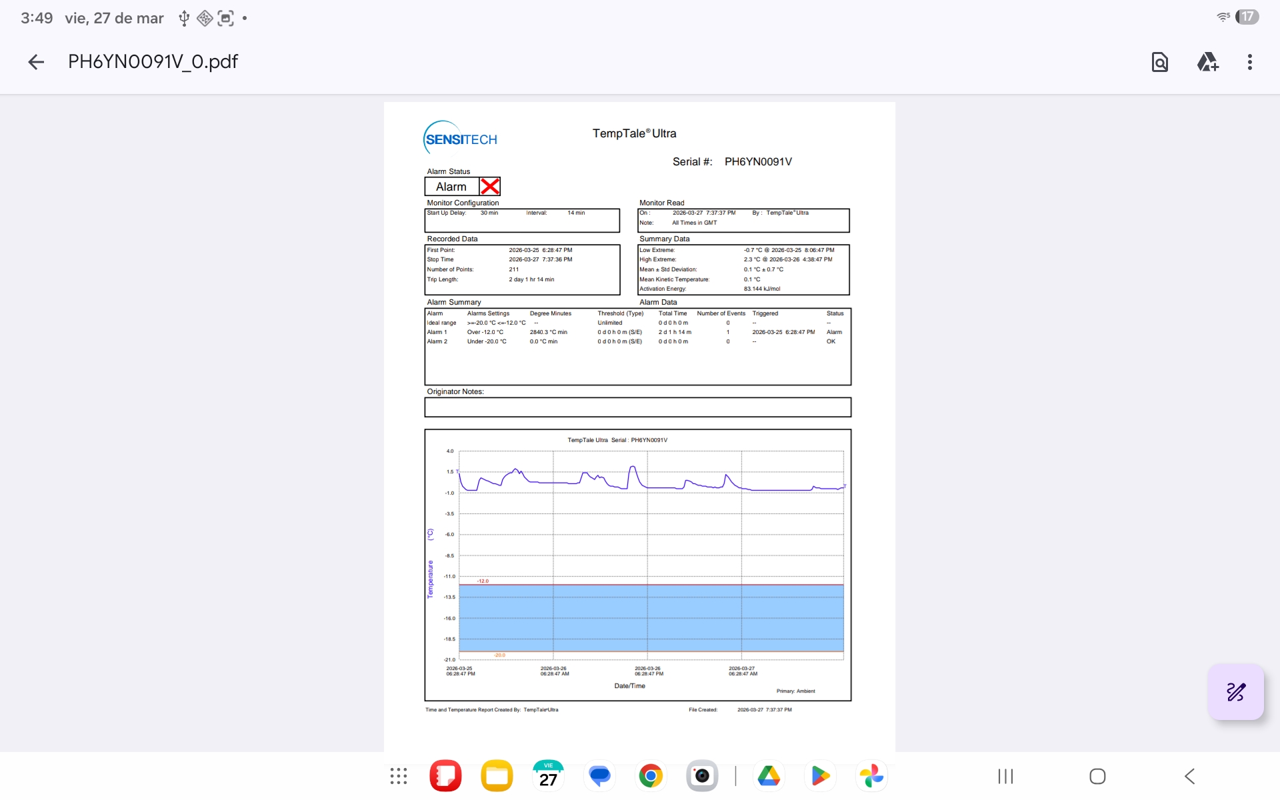Go back with the arrow icon
The width and height of the screenshot is (1280, 800).
tap(36, 62)
